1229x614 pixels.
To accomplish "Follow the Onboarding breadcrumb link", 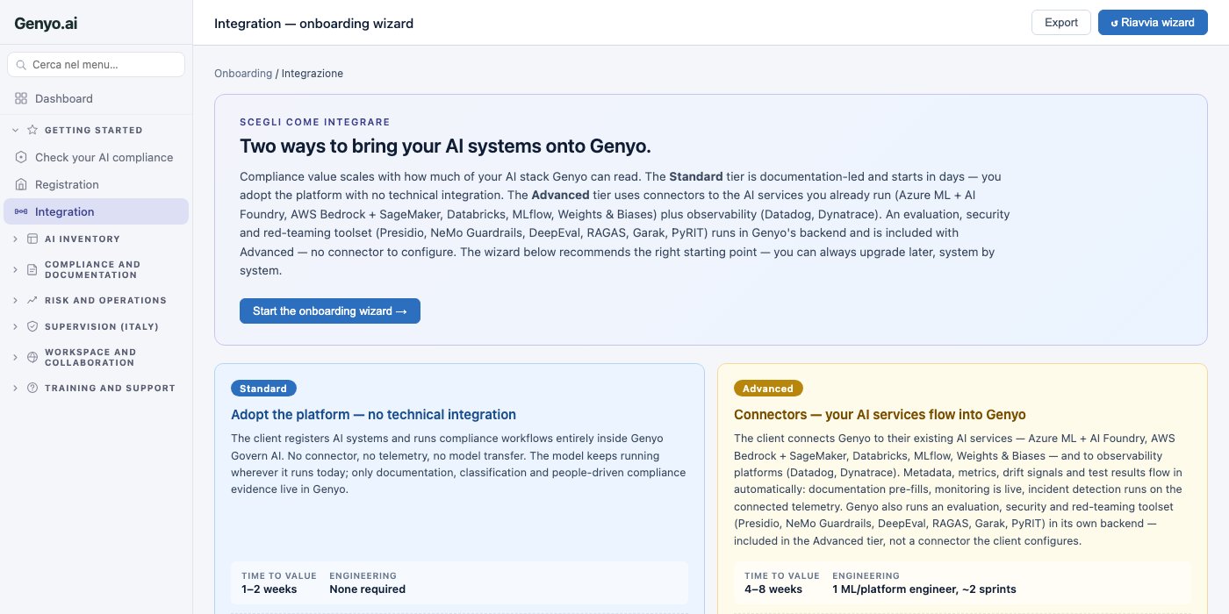I will 243,74.
